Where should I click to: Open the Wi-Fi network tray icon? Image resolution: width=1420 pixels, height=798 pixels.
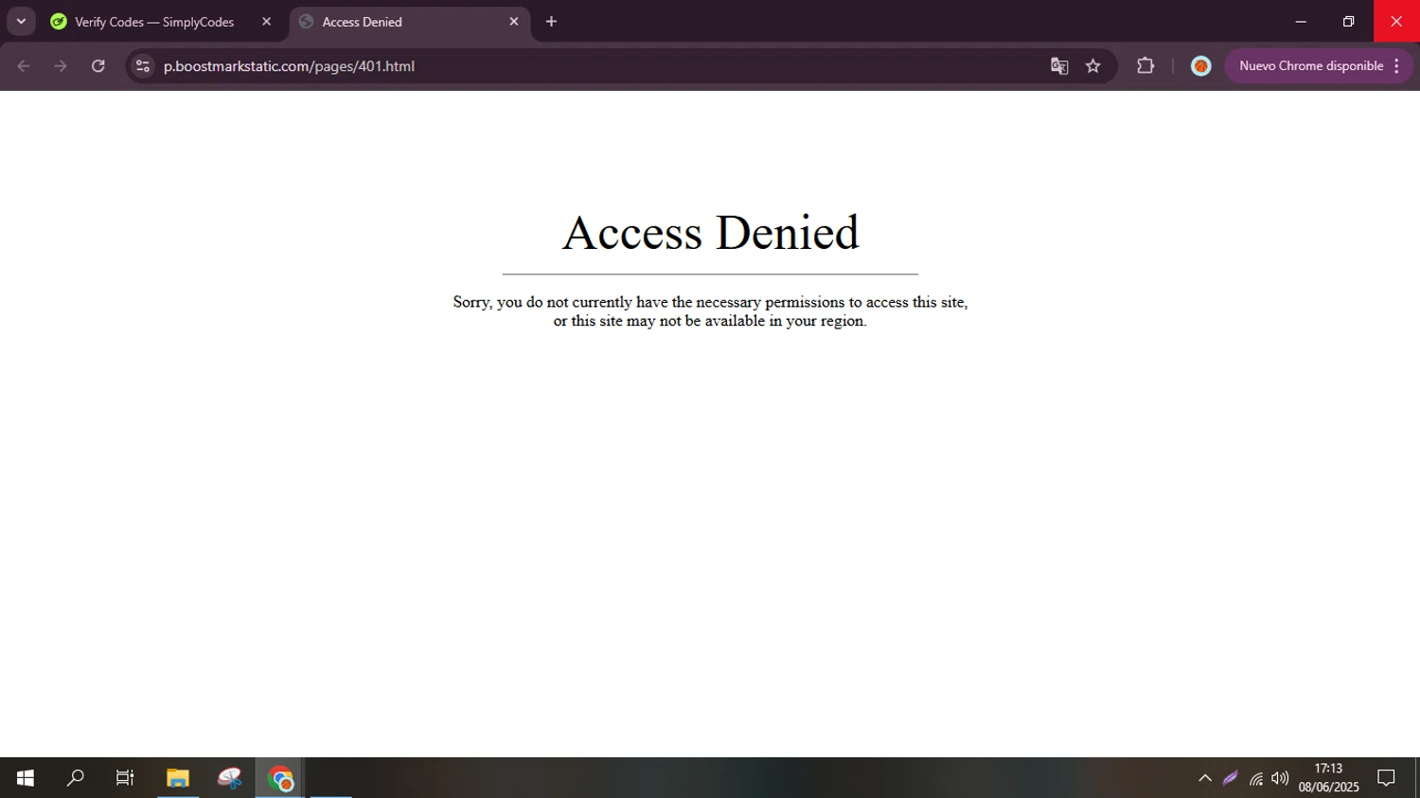click(x=1255, y=778)
